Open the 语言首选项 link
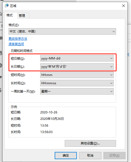Screen dimensions: 131x162 click(16, 44)
